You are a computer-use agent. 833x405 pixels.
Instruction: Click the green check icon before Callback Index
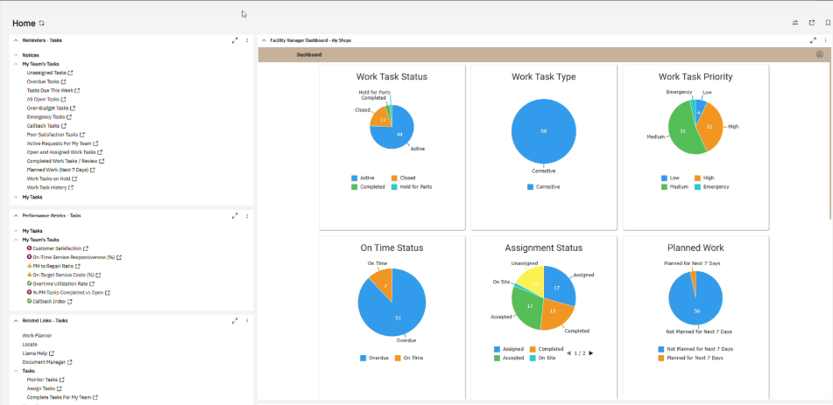pyautogui.click(x=29, y=301)
